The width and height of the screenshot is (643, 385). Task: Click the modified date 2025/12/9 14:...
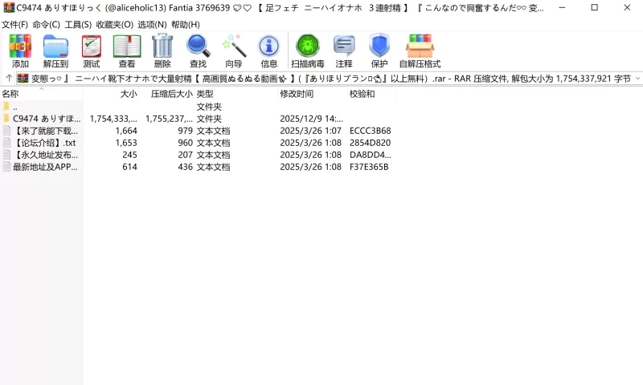tap(312, 119)
